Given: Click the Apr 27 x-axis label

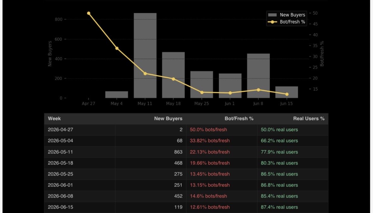Looking at the screenshot, I should (88, 104).
